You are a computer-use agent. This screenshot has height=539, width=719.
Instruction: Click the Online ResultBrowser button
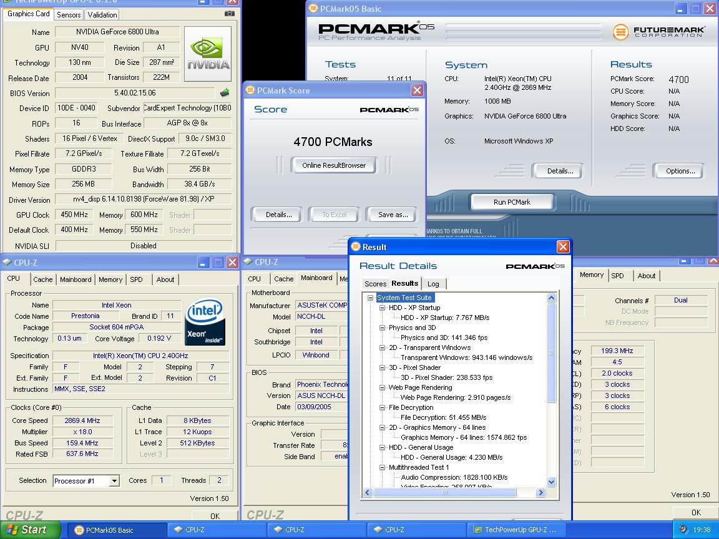(x=334, y=165)
